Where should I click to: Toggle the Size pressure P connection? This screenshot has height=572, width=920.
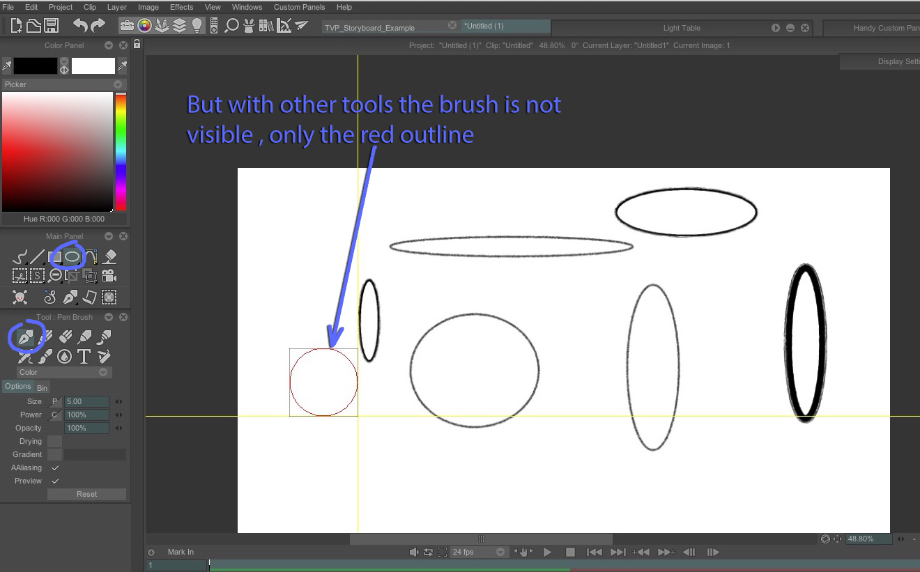pos(55,401)
